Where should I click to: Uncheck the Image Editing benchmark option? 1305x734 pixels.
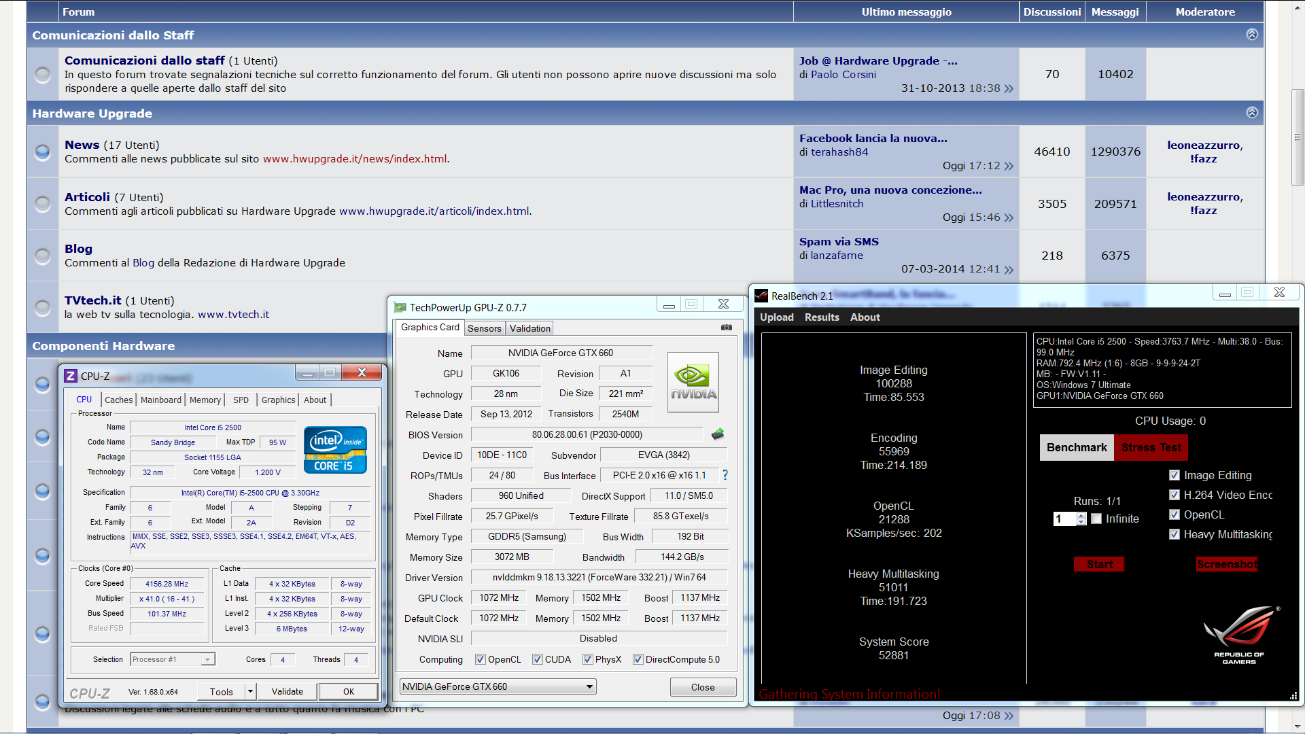[x=1174, y=475]
